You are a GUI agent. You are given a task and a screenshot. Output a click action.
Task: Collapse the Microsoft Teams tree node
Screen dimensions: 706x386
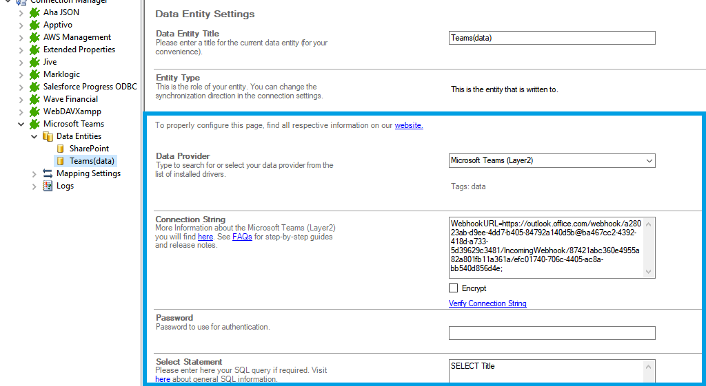21,124
